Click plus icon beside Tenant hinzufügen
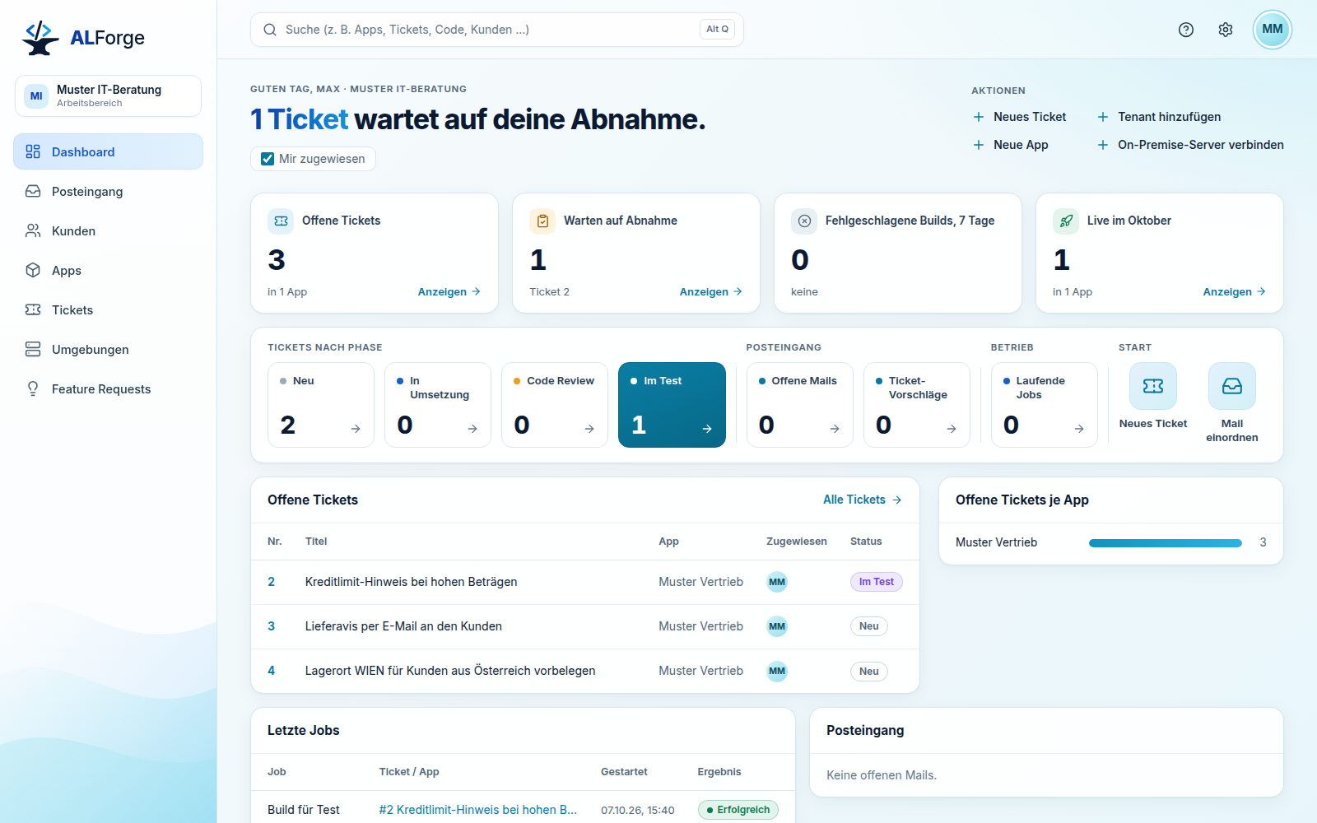The height and width of the screenshot is (823, 1317). coord(1103,117)
